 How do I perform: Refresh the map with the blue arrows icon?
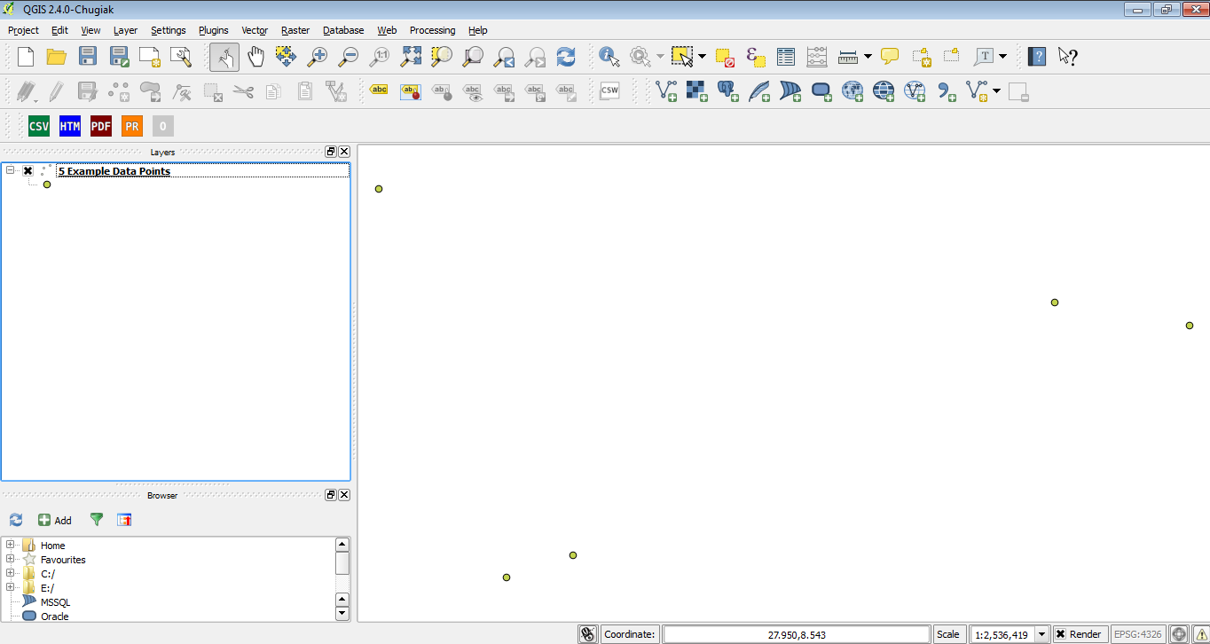[566, 57]
